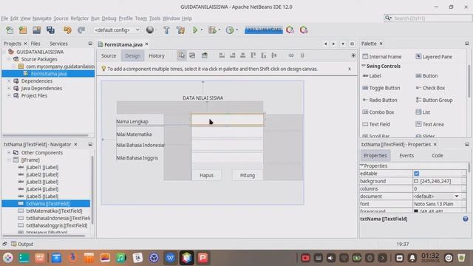The width and height of the screenshot is (473, 266).
Task: Switch to the Source view
Action: [109, 56]
